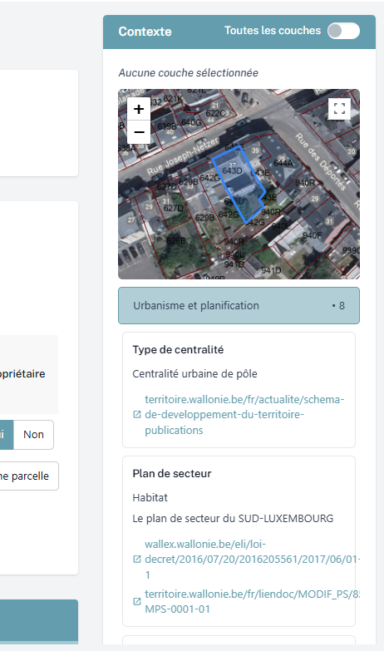The image size is (384, 651).
Task: Click the Type de centralité heading
Action: point(178,350)
